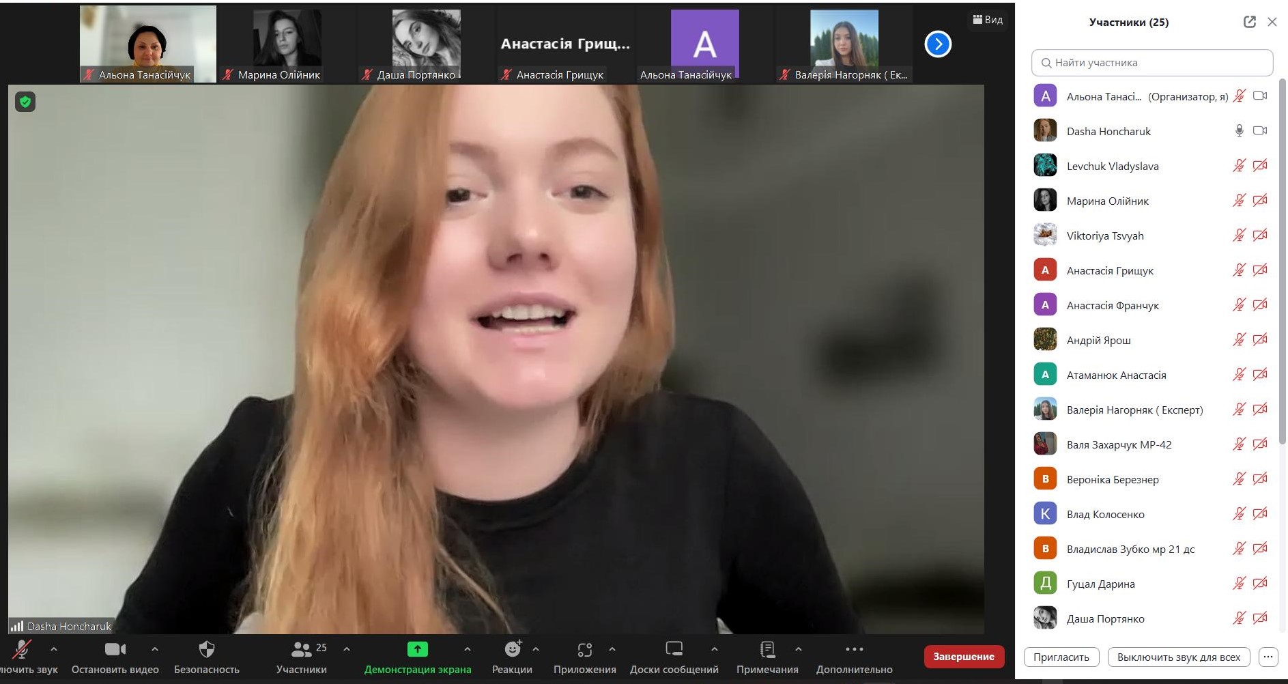Image resolution: width=1288 pixels, height=684 pixels.
Task: Click the red End meeting button
Action: tap(963, 657)
